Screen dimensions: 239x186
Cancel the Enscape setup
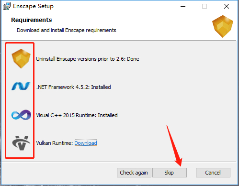pos(213,173)
